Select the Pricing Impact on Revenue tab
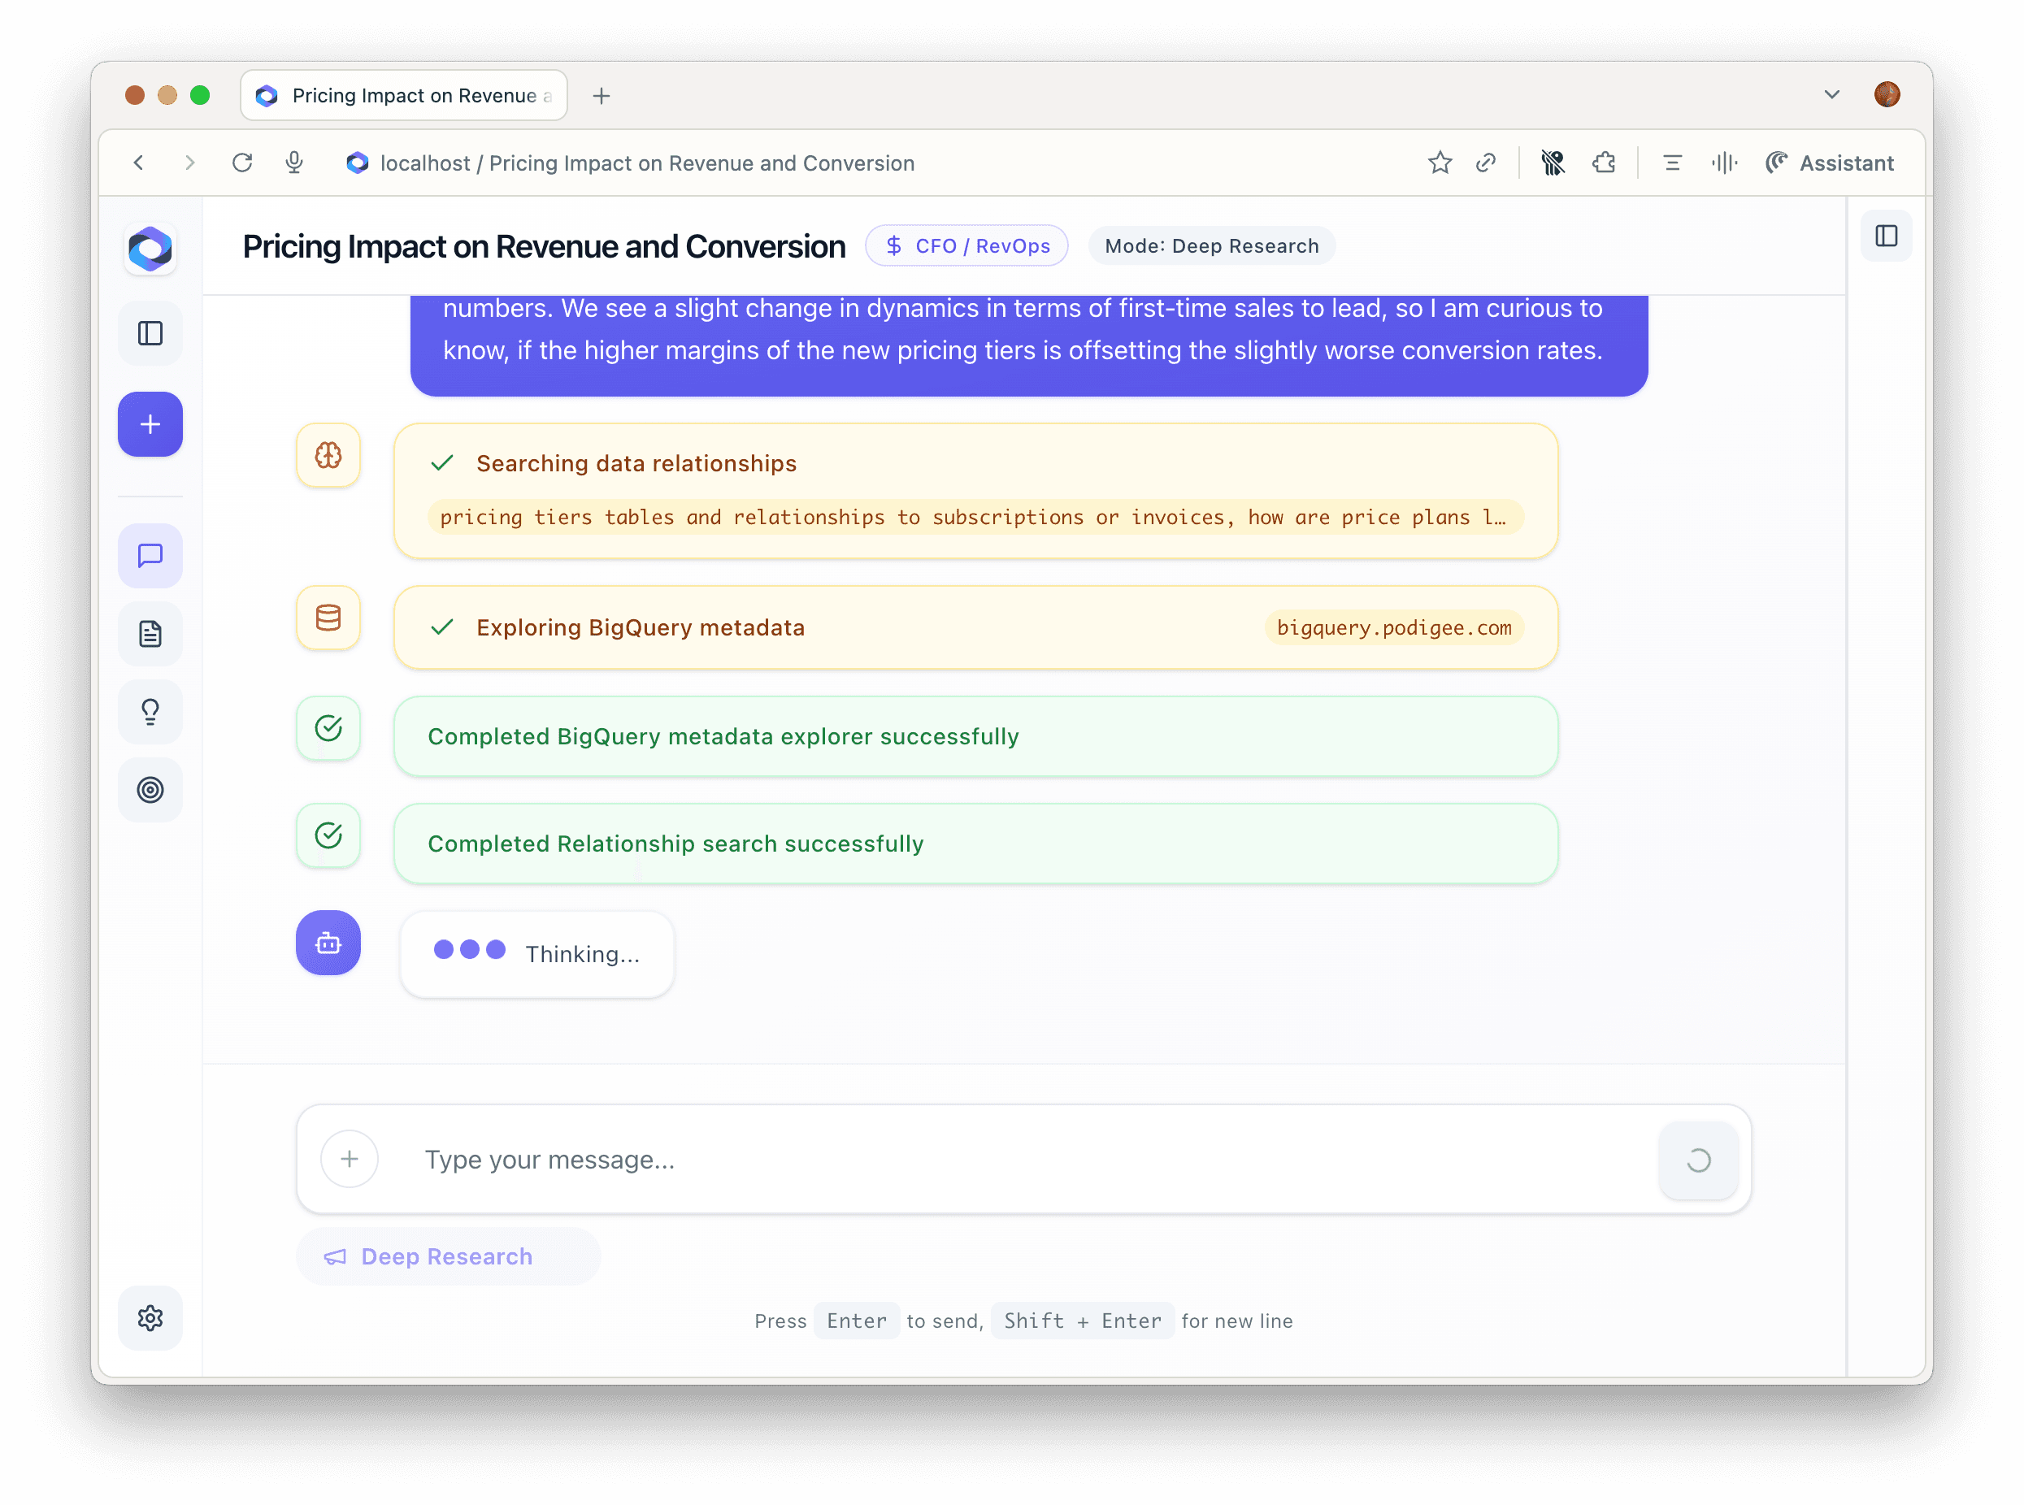Screen dimensions: 2024x1505 click(x=405, y=96)
